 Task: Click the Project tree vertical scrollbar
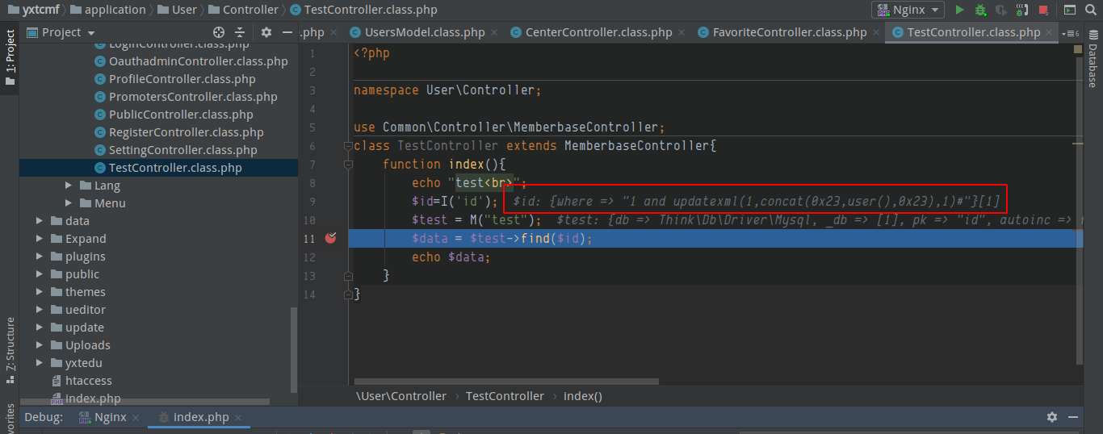[x=294, y=352]
